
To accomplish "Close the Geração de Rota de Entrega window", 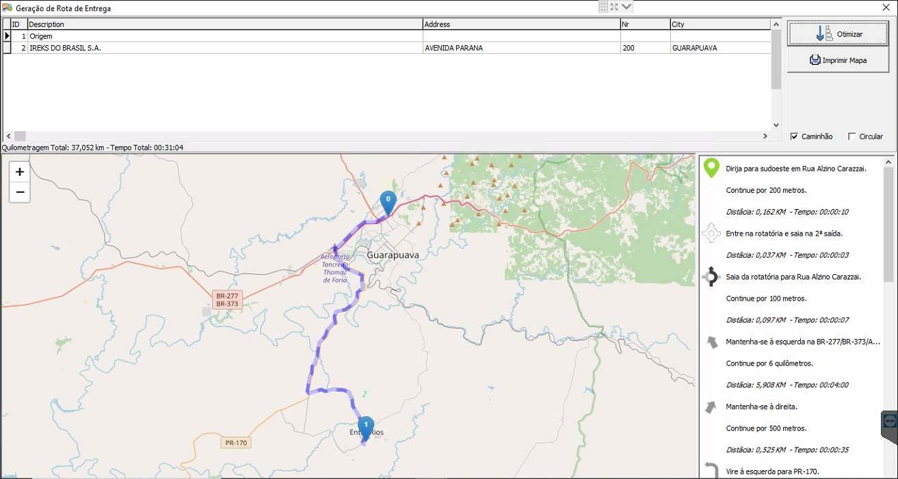I will point(886,8).
